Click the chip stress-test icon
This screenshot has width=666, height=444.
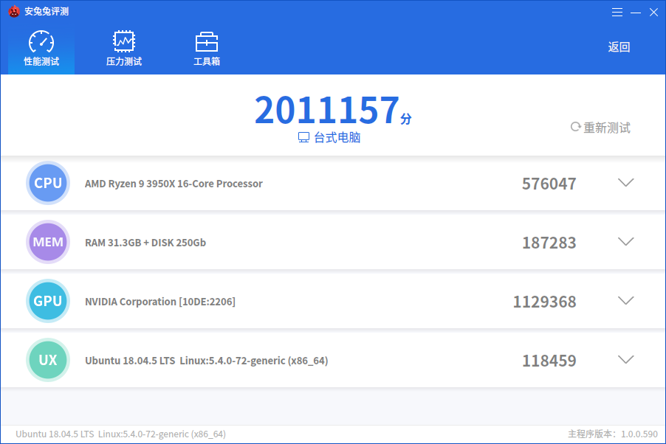coord(124,41)
